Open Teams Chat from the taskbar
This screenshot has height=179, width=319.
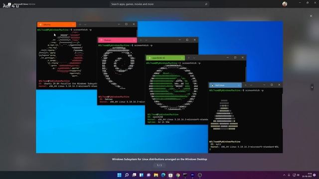(x=149, y=175)
